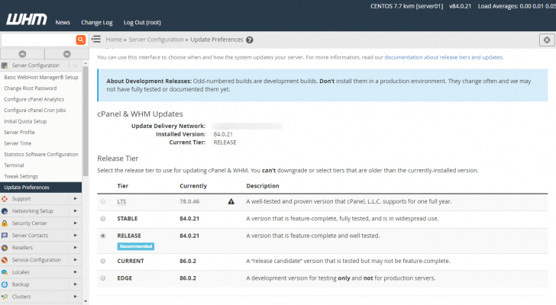The height and width of the screenshot is (305, 556).
Task: Open documentation about release tiers link
Action: [444, 57]
